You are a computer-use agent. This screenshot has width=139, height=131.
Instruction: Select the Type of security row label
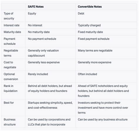coord(9,16)
